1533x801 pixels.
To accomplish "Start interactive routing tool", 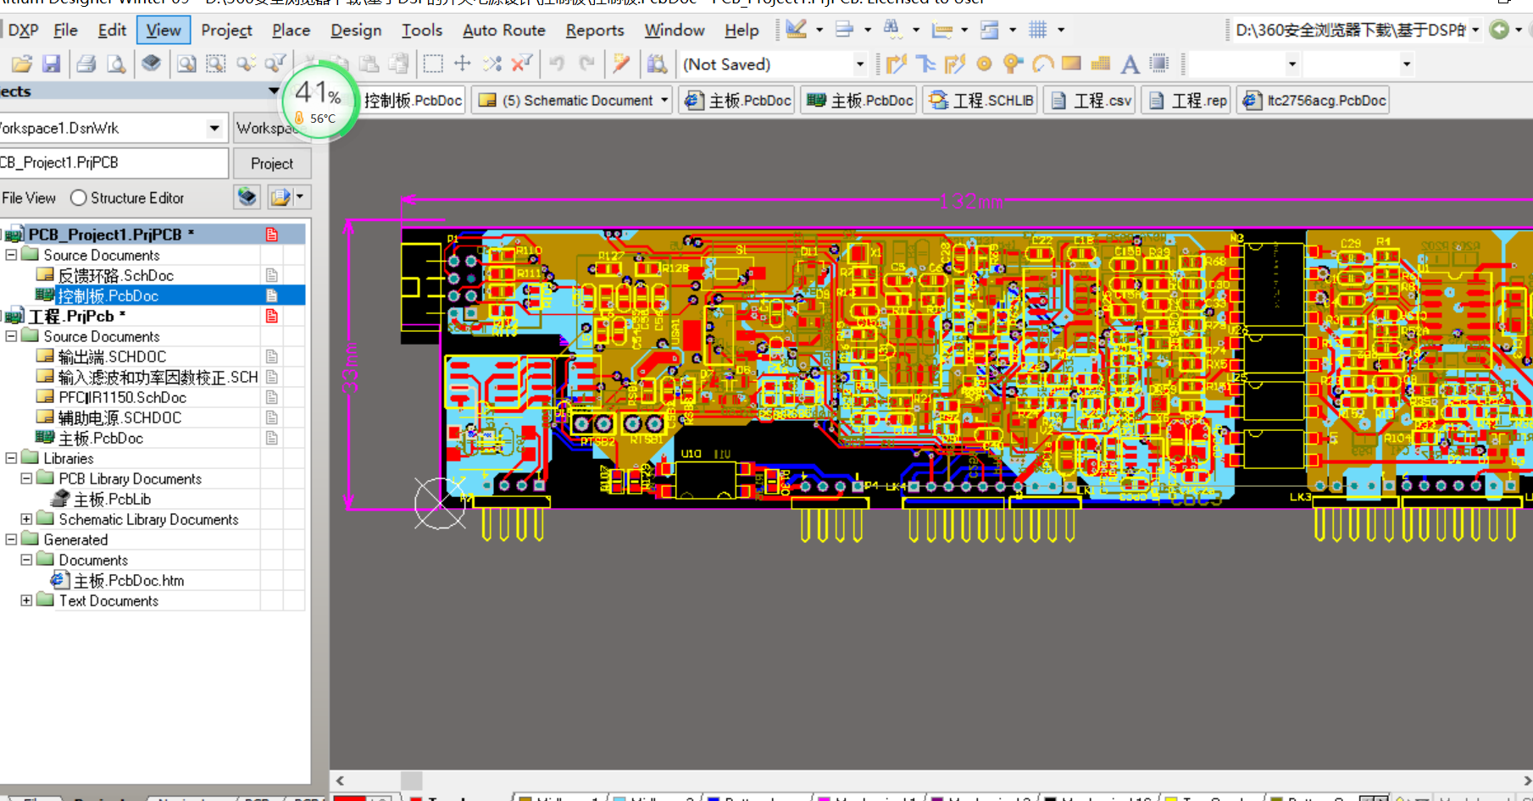I will pos(896,64).
